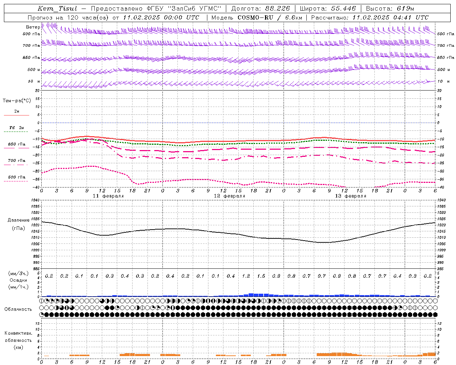Viewport: 456px width, 365px height.
Task: Click the '700 гПа' temperature legend entry
Action: (16, 160)
